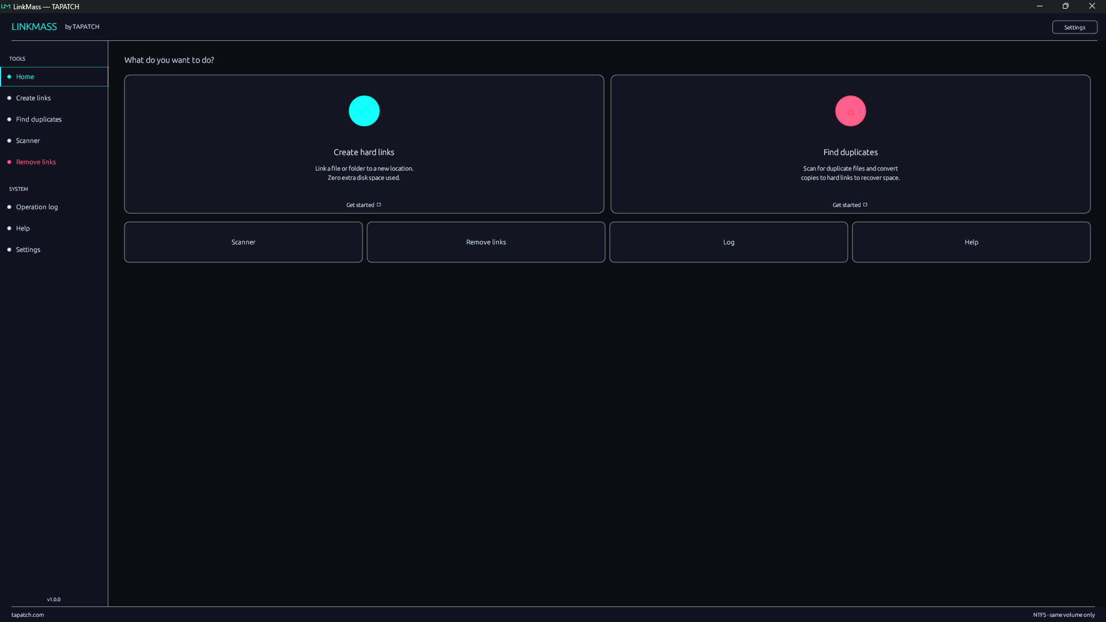
Task: Open Settings in the sidebar
Action: click(54, 250)
